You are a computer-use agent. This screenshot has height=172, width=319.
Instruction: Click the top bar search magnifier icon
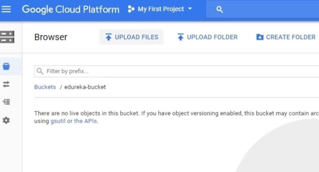coord(220,9)
